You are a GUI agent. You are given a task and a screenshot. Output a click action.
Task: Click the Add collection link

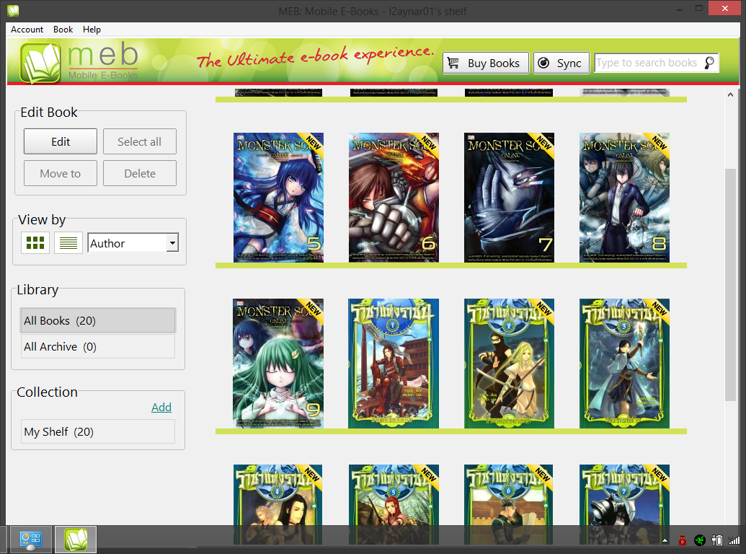coord(161,408)
